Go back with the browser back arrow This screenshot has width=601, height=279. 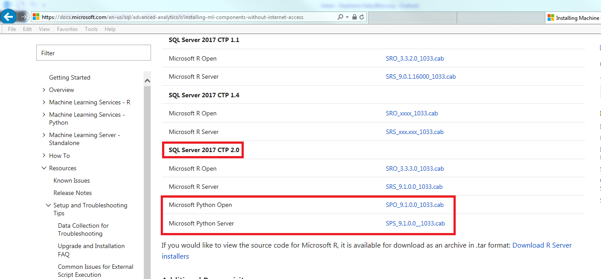[8, 17]
